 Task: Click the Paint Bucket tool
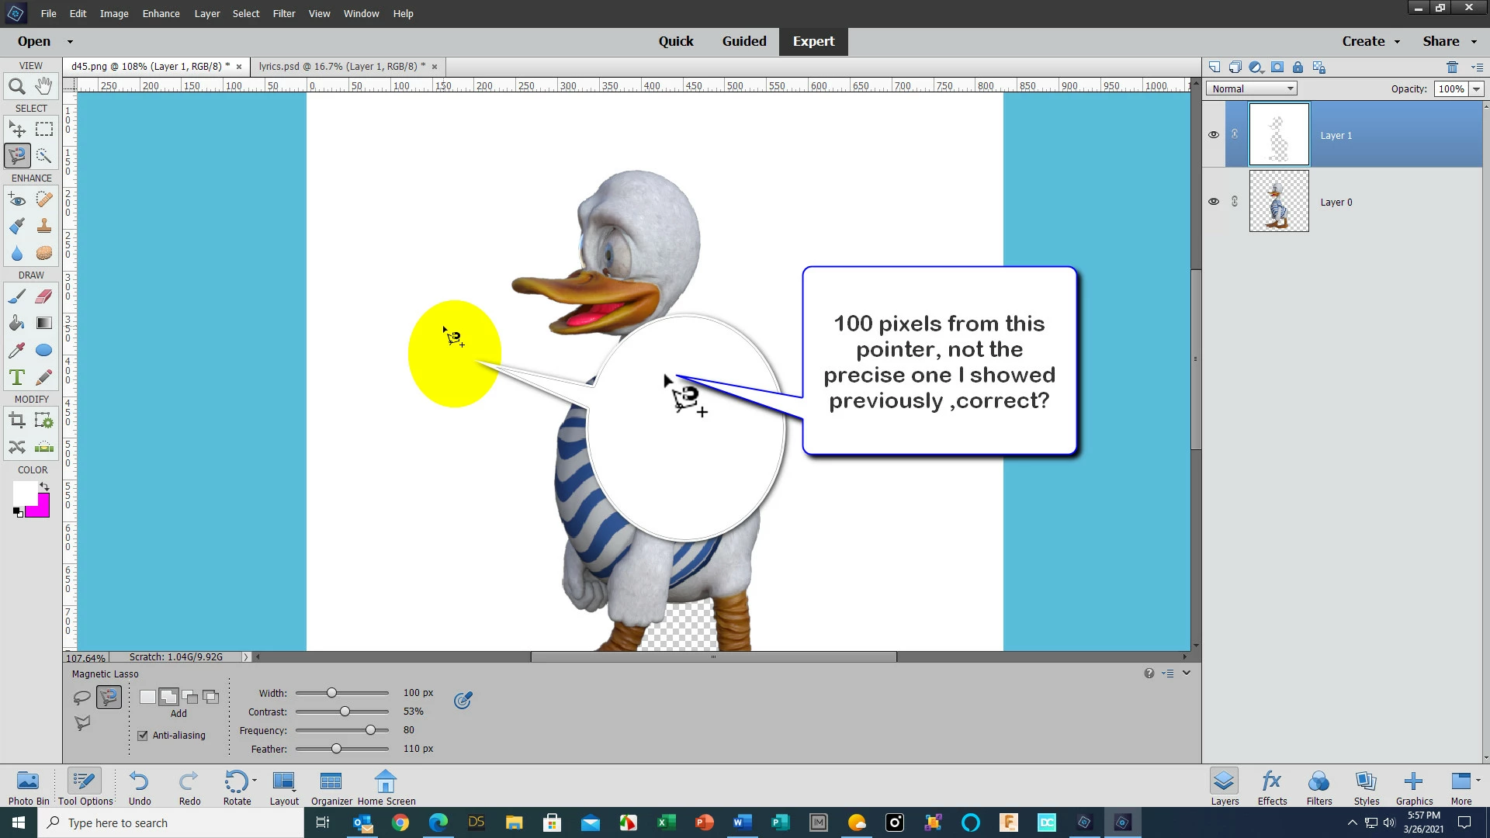click(x=16, y=324)
